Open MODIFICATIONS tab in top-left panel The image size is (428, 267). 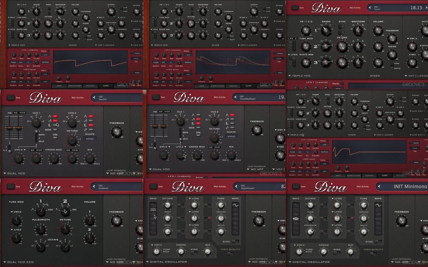75,86
